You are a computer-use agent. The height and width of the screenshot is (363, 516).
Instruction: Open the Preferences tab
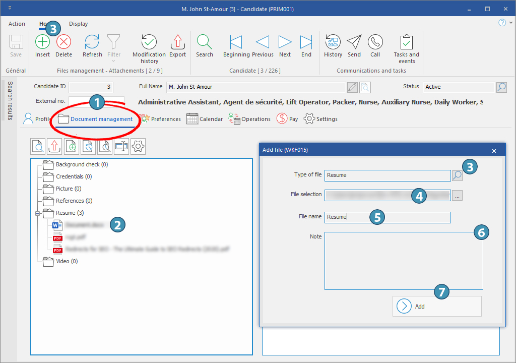(160, 119)
